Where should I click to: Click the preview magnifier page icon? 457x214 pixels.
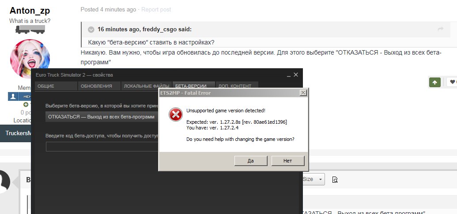click(x=335, y=180)
